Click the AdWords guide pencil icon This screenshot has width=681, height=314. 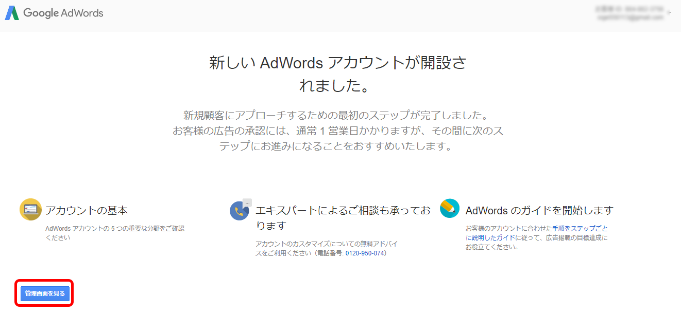click(x=450, y=208)
